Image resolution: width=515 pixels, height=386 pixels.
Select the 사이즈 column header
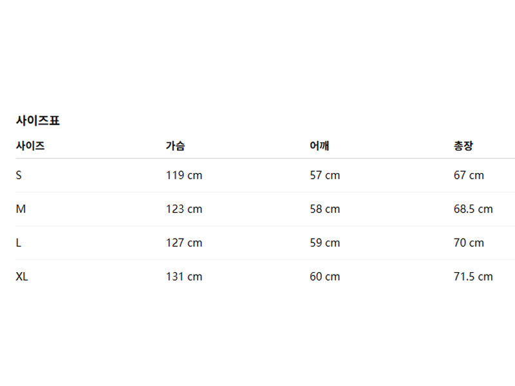[30, 146]
